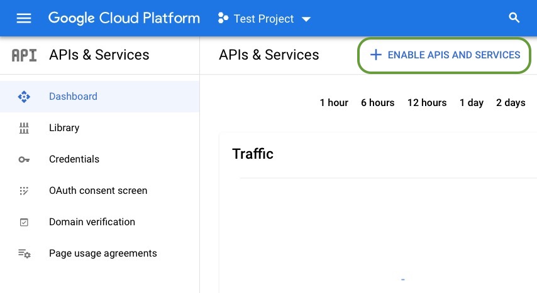Image resolution: width=537 pixels, height=293 pixels.
Task: Select the 1 hour time range
Action: coord(334,103)
